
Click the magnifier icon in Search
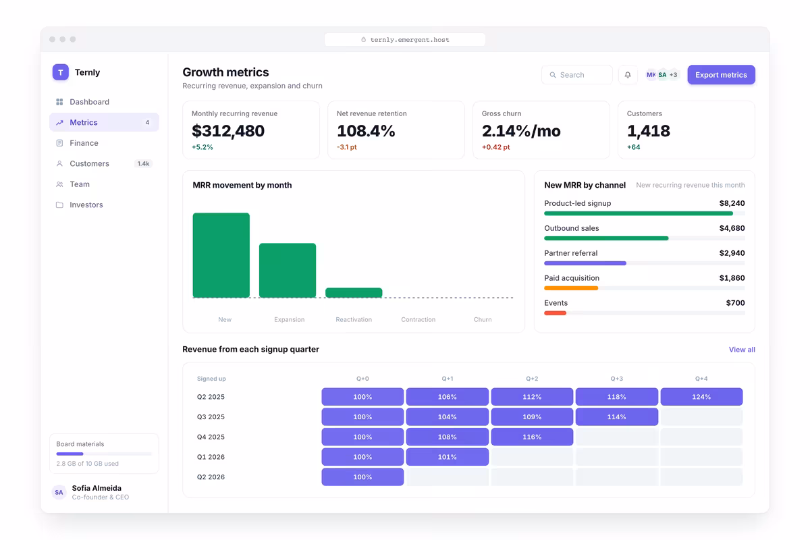coord(553,75)
